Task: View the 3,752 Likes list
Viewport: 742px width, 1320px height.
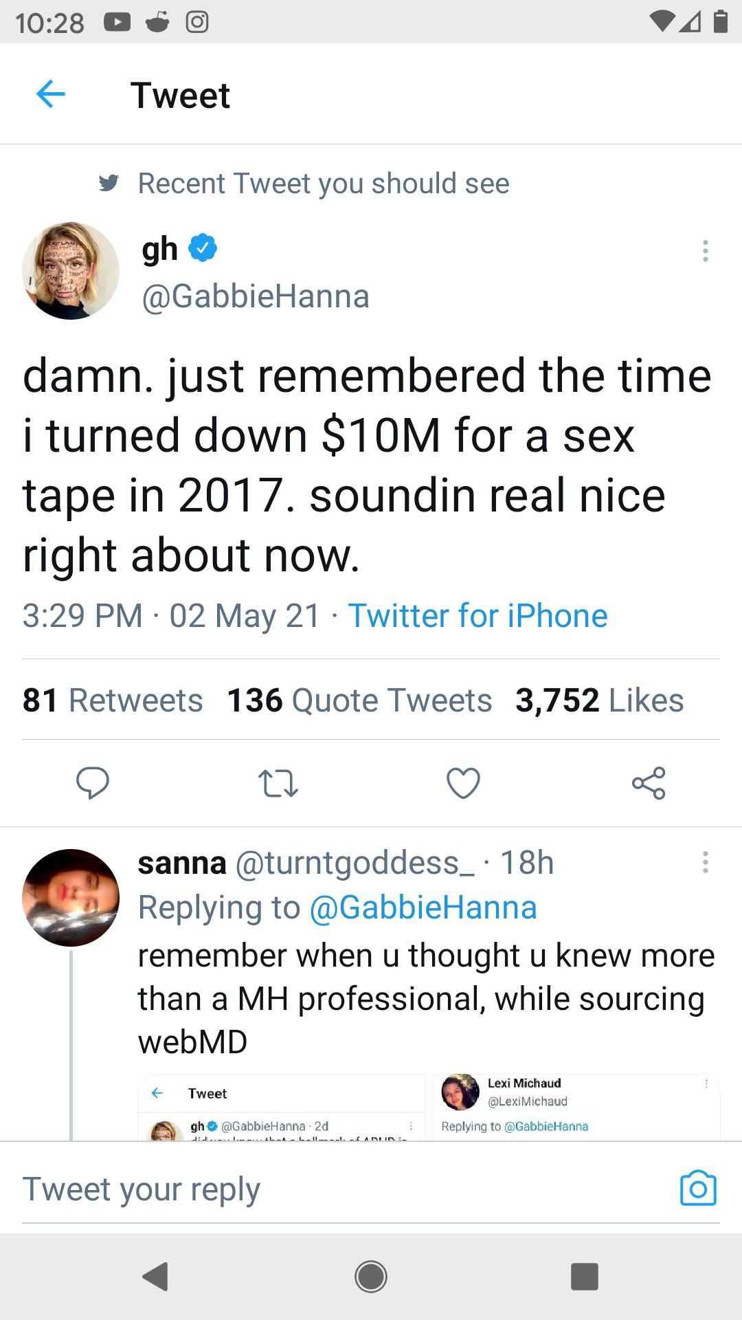Action: (600, 701)
